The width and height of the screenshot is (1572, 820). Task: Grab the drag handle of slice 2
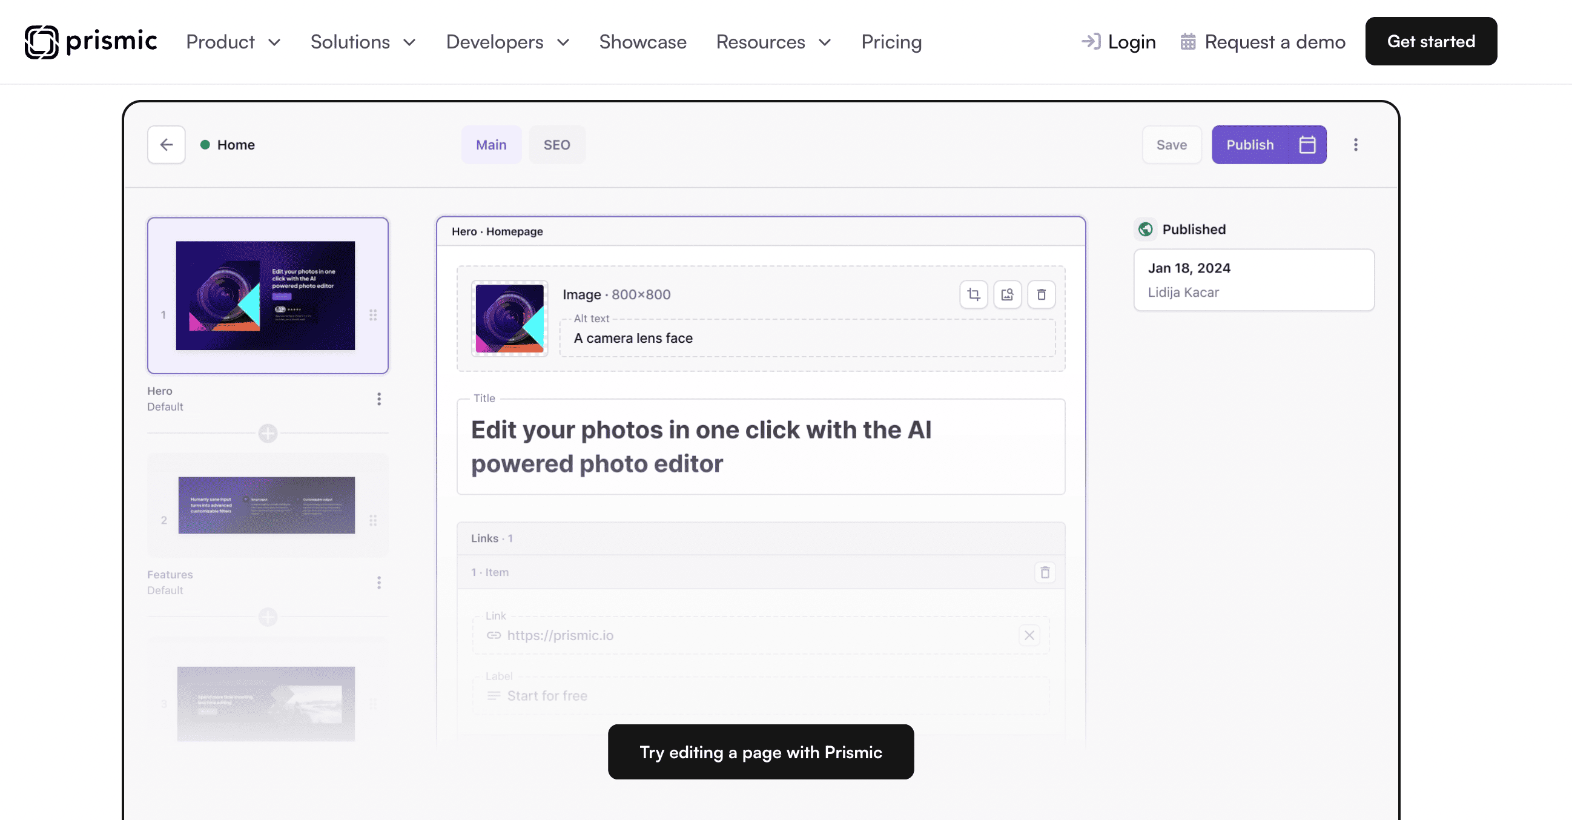click(373, 520)
